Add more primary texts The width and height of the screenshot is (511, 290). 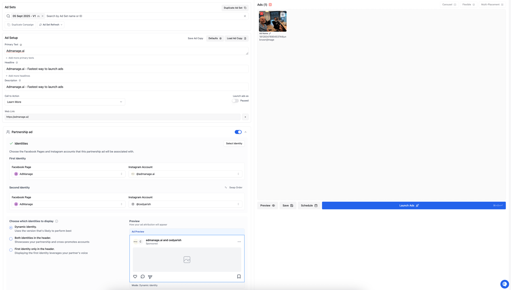[20, 58]
